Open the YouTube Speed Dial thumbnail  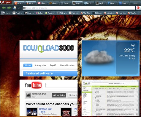(49, 98)
